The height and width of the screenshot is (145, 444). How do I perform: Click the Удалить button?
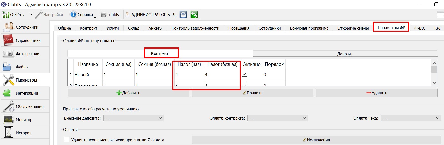pyautogui.click(x=377, y=93)
